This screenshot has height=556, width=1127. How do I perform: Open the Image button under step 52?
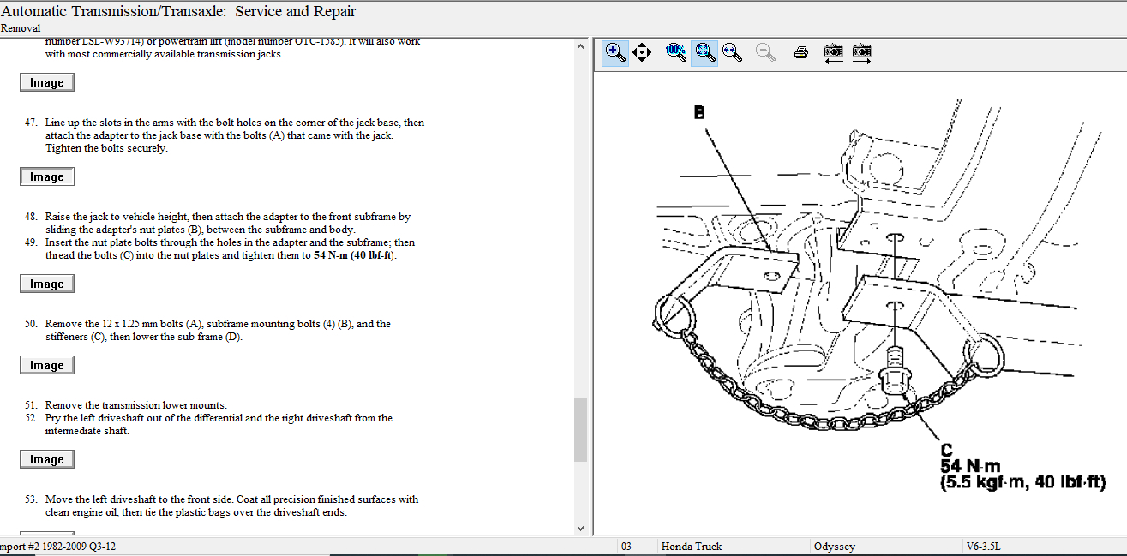47,460
